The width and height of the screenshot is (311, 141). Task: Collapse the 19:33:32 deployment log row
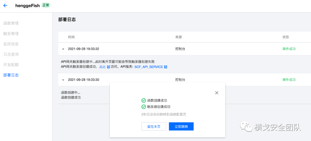coord(63,49)
